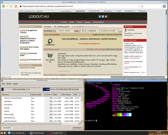The image size is (168, 135).
Task: Click the red color block in neofetch output
Action: point(116,115)
